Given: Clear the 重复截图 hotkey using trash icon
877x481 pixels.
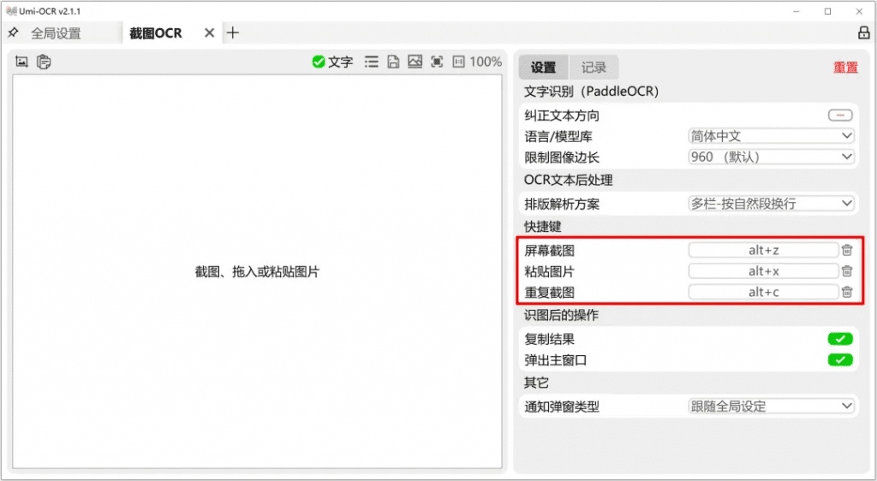Looking at the screenshot, I should click(846, 292).
